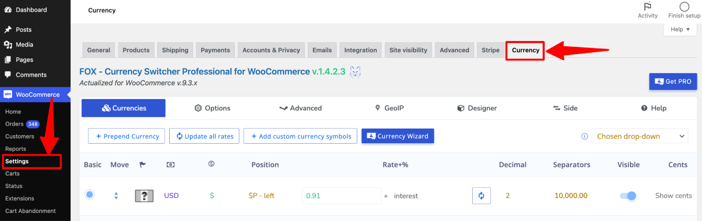The width and height of the screenshot is (702, 221).
Task: Open the Activity flag icon
Action: 648,7
